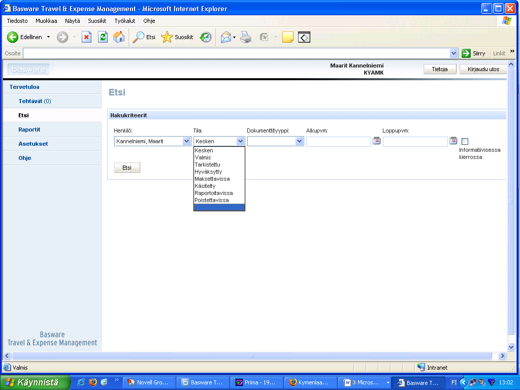Select Raportoitavissa in the Tila list
Image resolution: width=520 pixels, height=390 pixels.
coord(219,193)
